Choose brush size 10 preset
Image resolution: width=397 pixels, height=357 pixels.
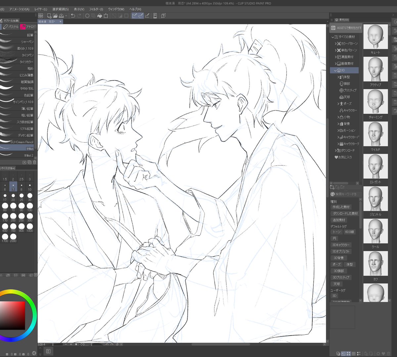30,187
